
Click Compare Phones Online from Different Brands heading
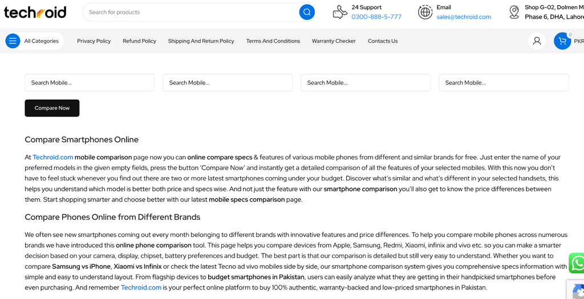point(112,217)
